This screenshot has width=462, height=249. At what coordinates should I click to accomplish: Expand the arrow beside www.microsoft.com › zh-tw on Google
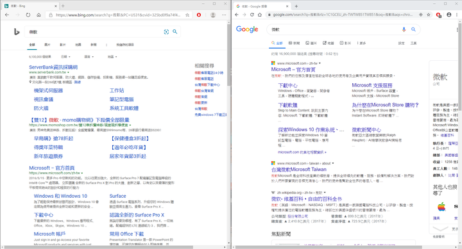click(x=320, y=63)
